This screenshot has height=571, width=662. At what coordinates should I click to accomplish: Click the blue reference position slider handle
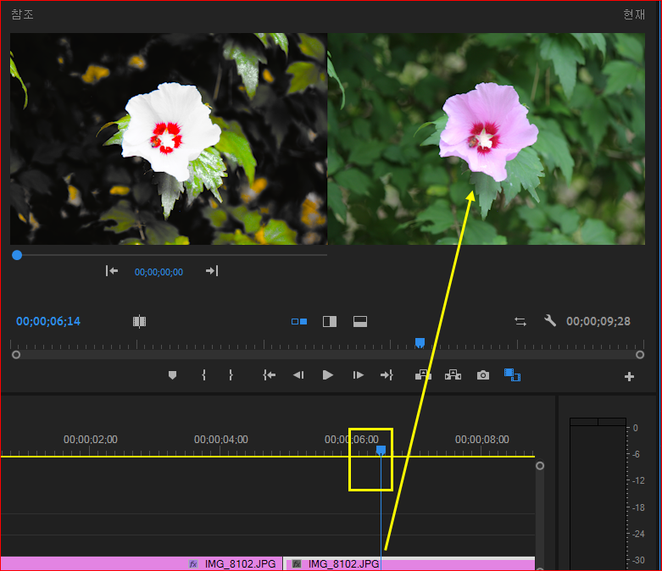click(17, 255)
